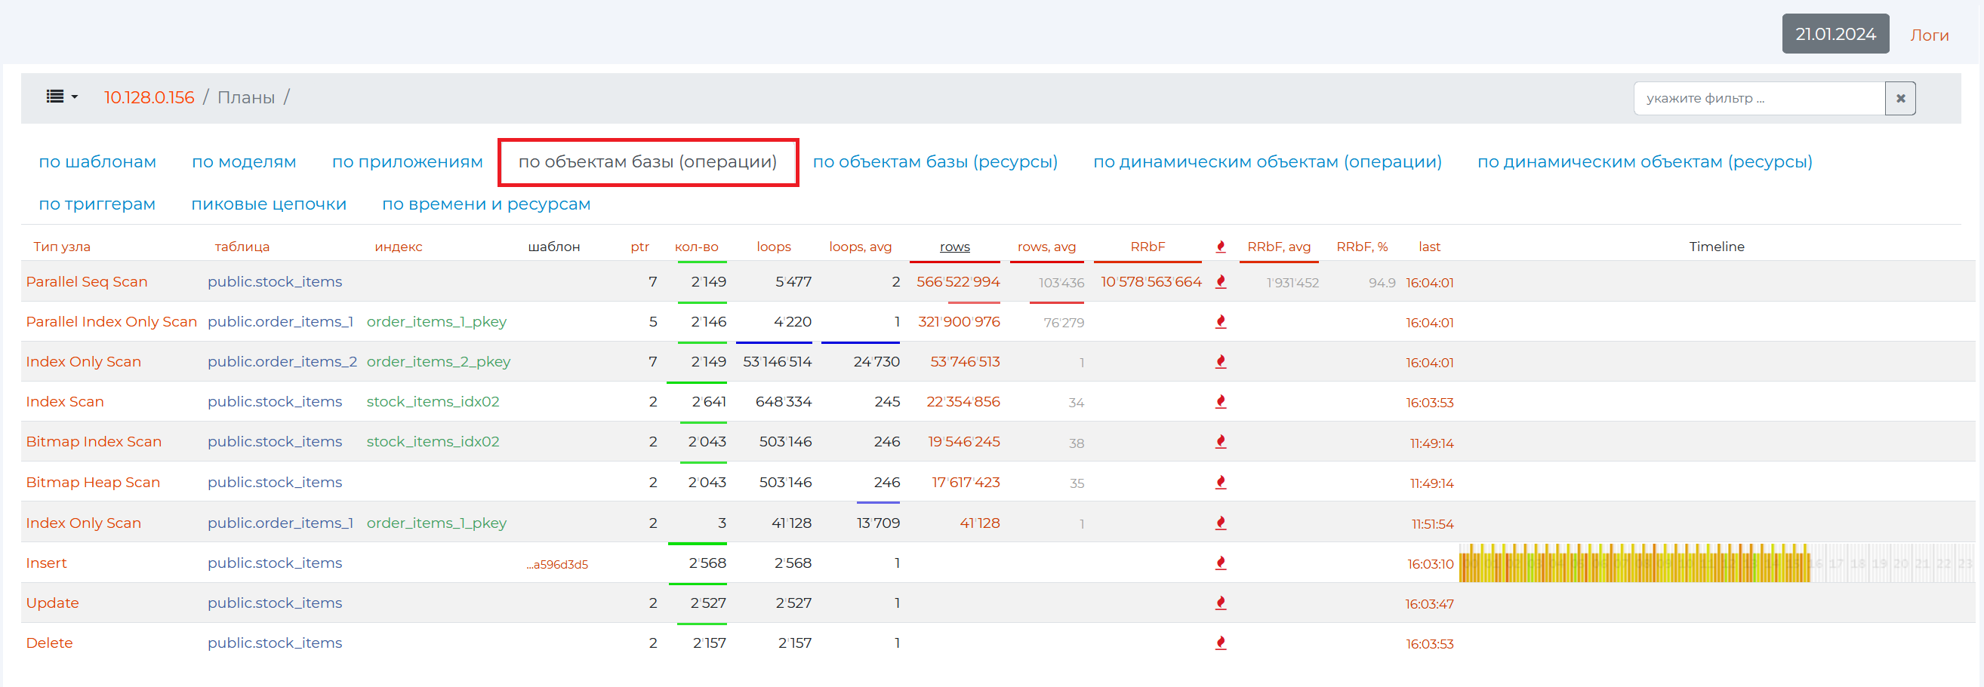1984x687 pixels.
Task: Open order_items_2_pkey index link
Action: [438, 361]
